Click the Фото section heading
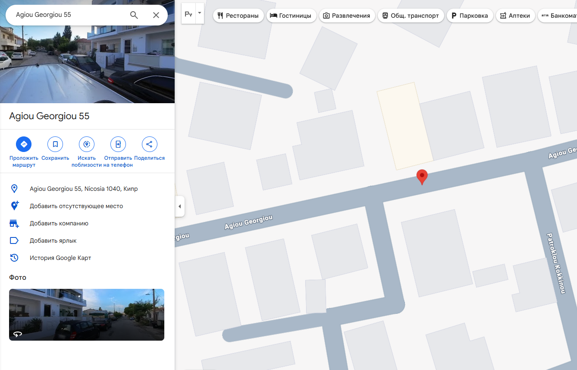This screenshot has height=370, width=577. 18,277
